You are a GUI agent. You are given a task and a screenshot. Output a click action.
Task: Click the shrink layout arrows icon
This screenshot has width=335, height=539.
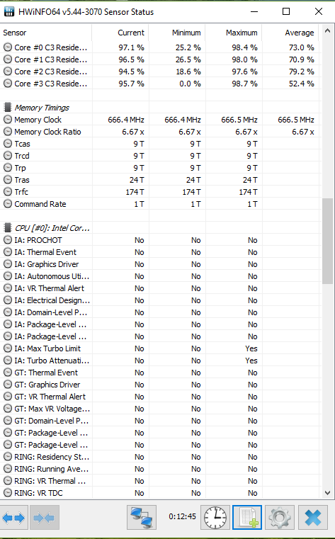(x=45, y=517)
